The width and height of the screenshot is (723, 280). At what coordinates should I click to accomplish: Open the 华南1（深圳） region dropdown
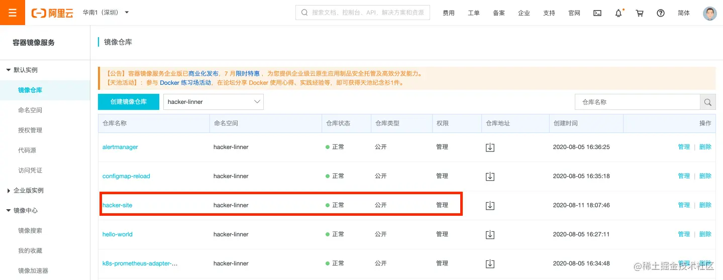tap(106, 13)
